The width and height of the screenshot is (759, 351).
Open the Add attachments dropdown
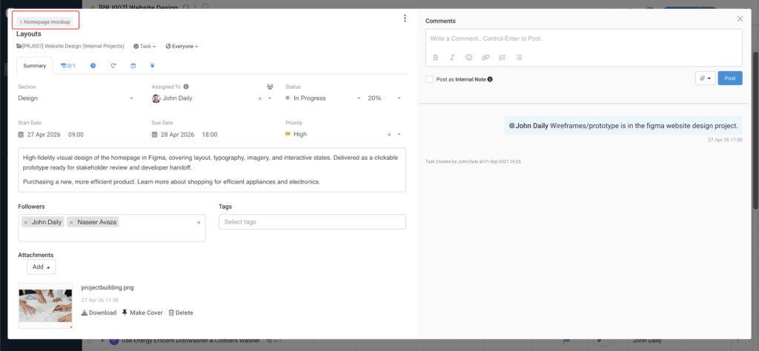tap(41, 267)
